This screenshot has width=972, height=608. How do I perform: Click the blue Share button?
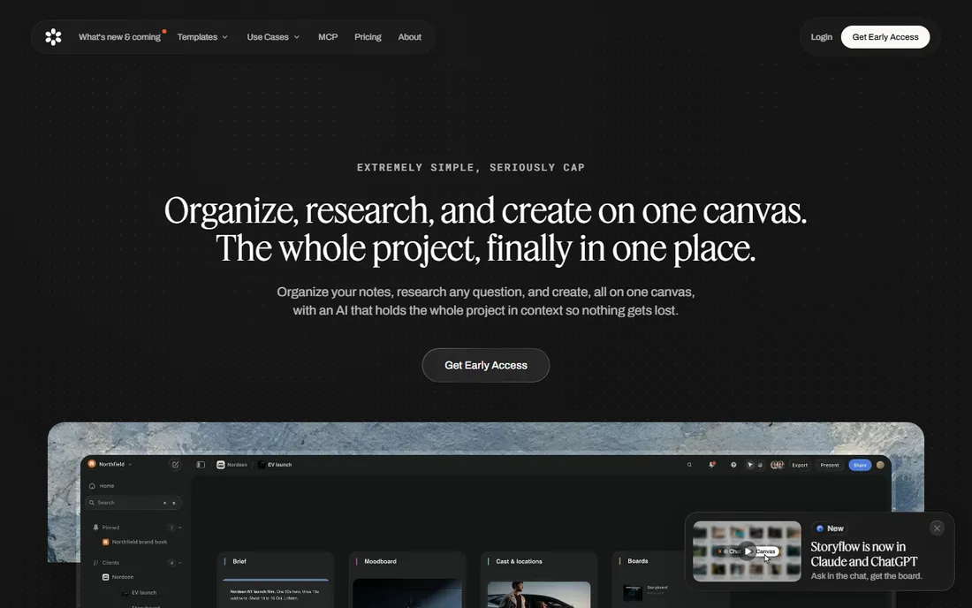(860, 465)
